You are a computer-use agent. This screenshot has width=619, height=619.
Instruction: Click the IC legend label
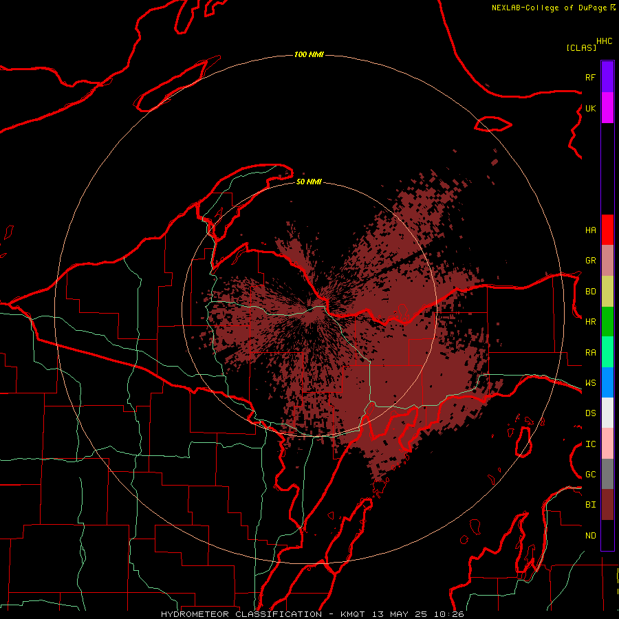pos(590,444)
